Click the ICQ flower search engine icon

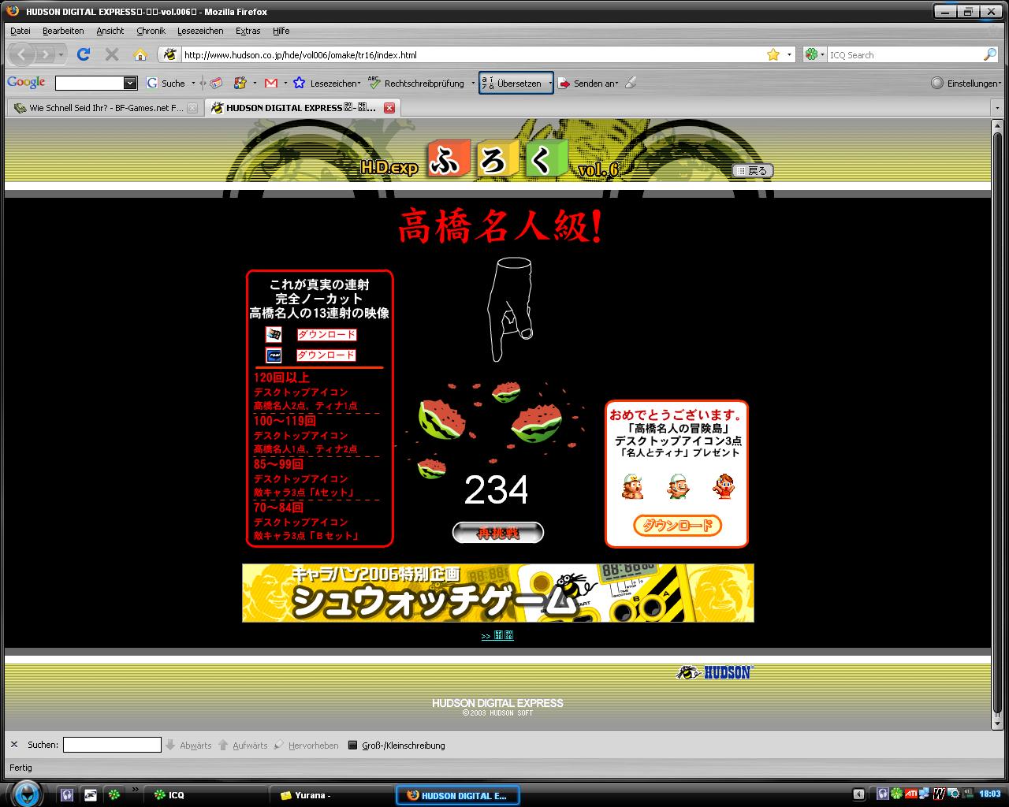point(811,54)
